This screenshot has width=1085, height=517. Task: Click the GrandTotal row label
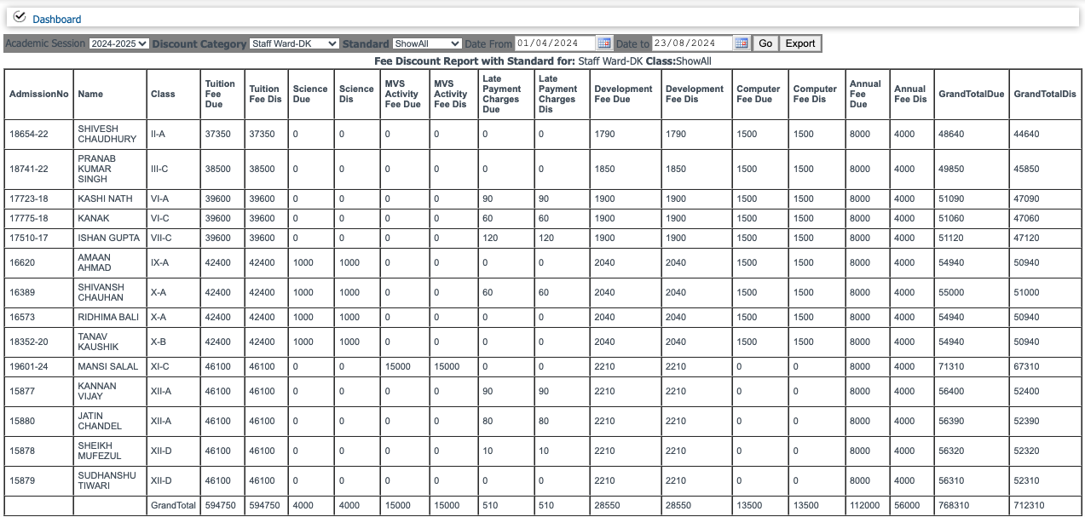[x=173, y=505]
